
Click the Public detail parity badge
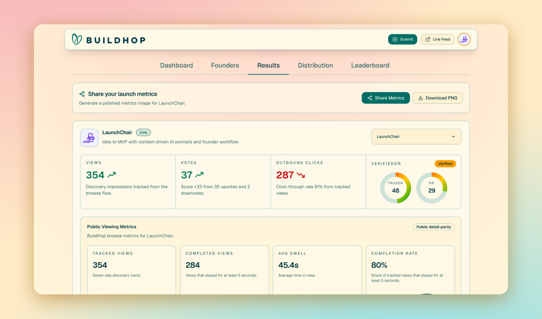coord(434,227)
